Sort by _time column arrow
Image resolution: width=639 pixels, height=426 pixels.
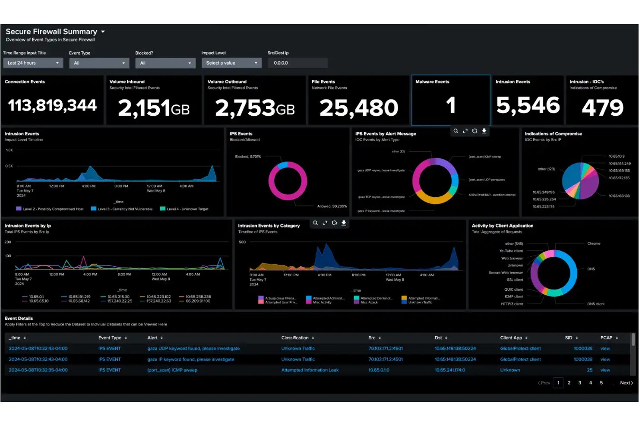(x=25, y=338)
